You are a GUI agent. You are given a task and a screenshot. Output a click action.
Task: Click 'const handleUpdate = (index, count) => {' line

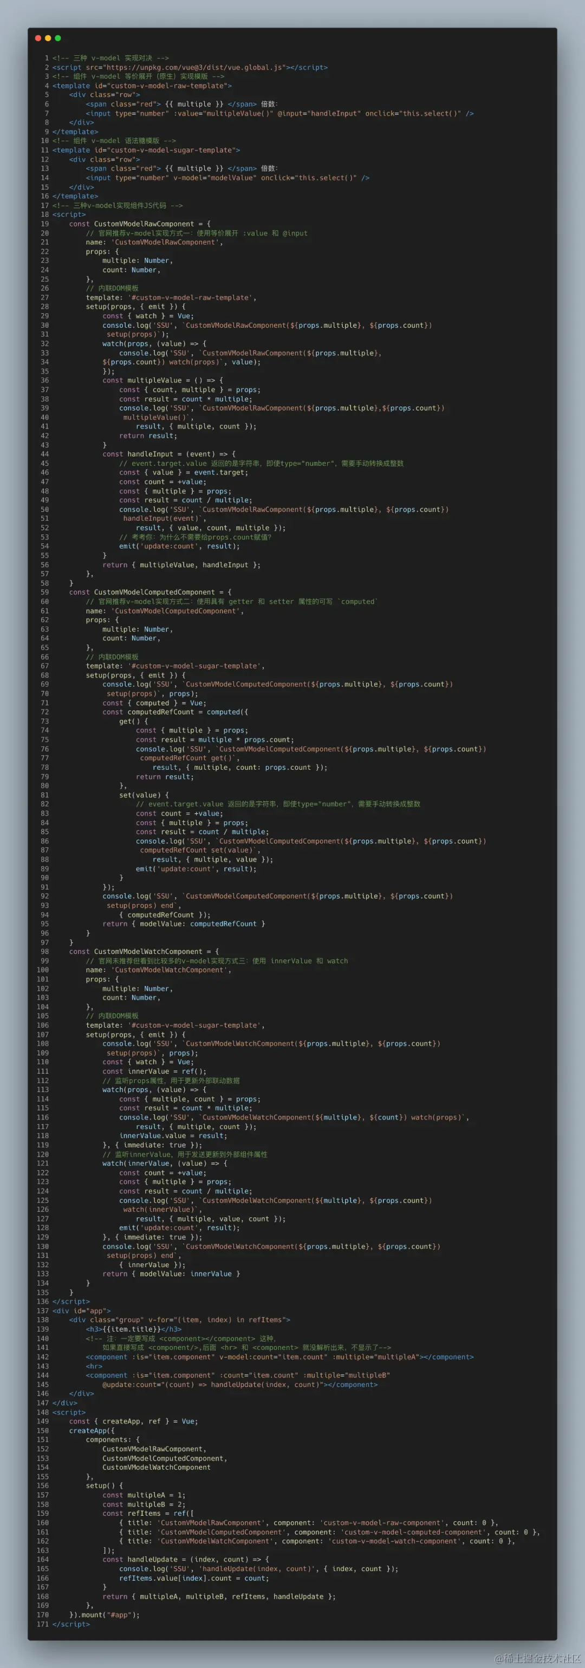tap(186, 1559)
